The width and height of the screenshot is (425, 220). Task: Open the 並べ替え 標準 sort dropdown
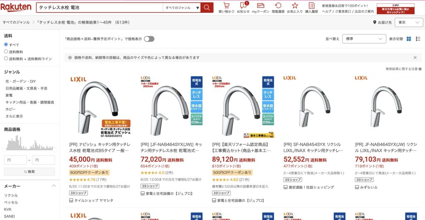click(364, 39)
